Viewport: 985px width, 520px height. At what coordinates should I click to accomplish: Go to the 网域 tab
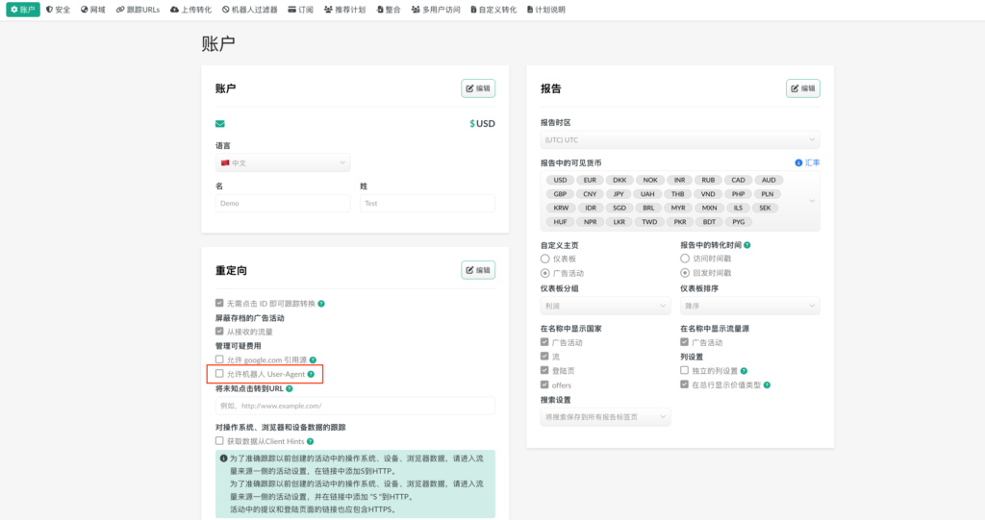93,10
